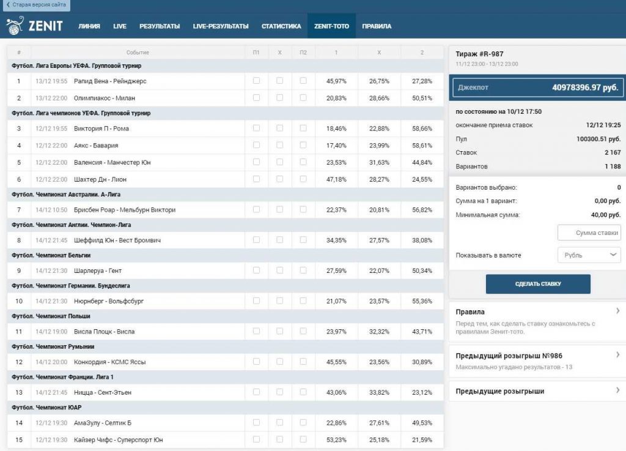The width and height of the screenshot is (626, 451).
Task: Click 44,84% for Валенсия - Манчестер Юн
Action: [422, 163]
